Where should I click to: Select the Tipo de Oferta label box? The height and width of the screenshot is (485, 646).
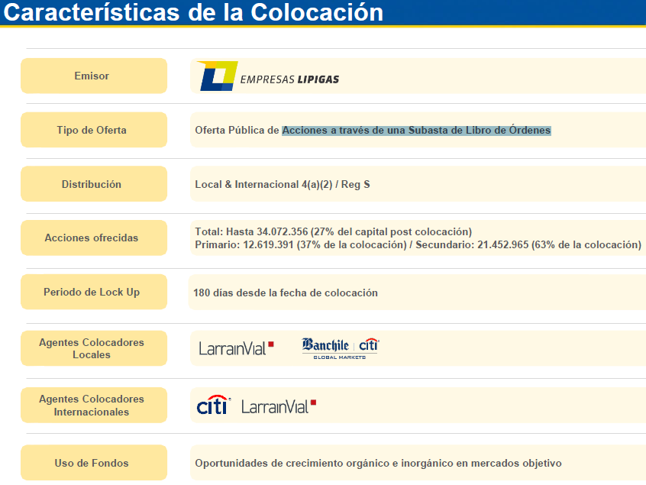(x=93, y=130)
